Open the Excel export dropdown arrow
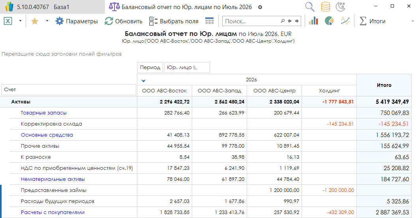The height and width of the screenshot is (218, 416). pos(20,21)
